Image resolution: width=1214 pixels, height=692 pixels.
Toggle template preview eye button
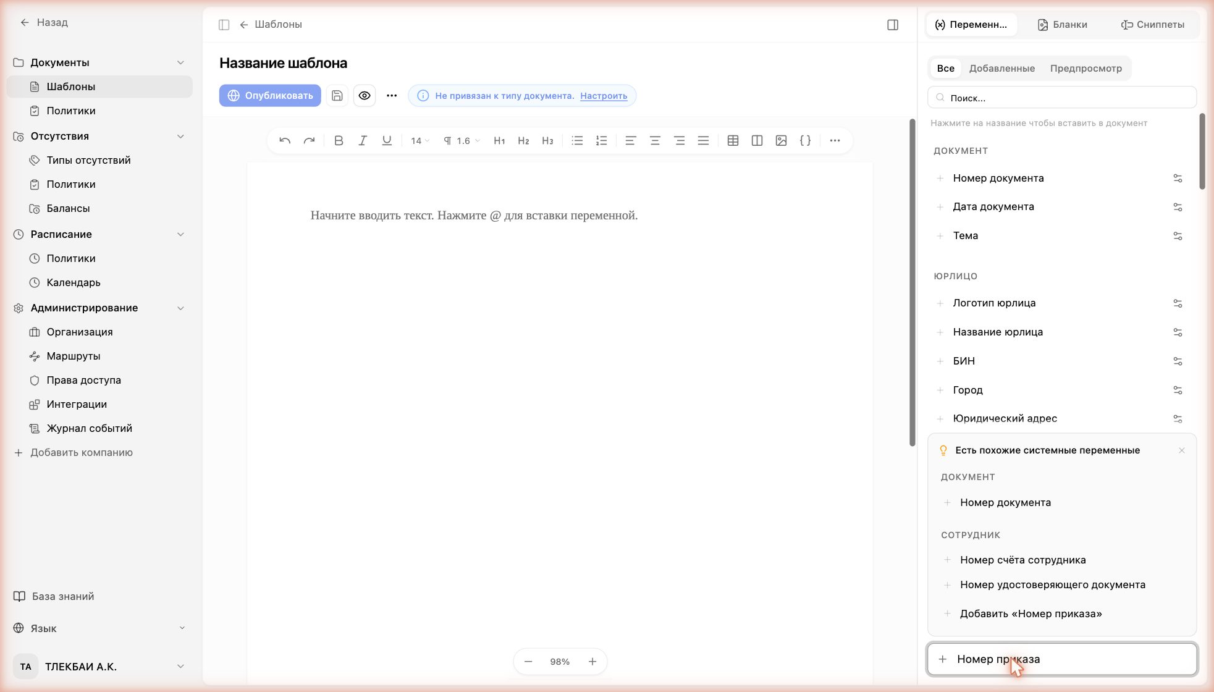[365, 96]
